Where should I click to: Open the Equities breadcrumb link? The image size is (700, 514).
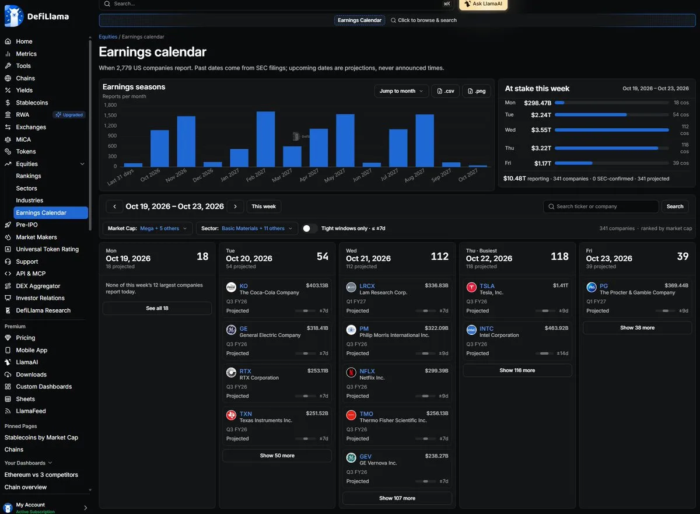click(x=108, y=37)
